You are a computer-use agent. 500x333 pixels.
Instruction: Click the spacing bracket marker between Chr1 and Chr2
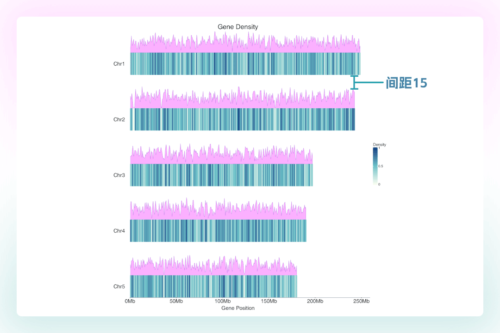tap(355, 82)
